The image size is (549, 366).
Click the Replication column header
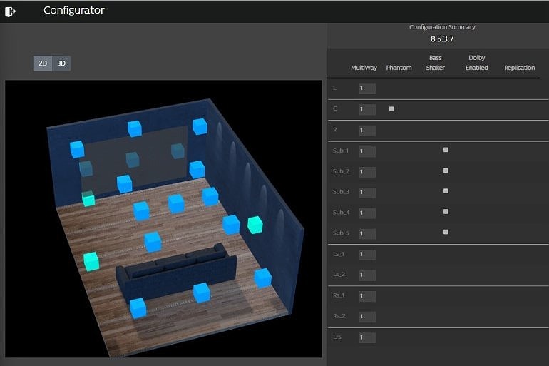[x=519, y=68]
